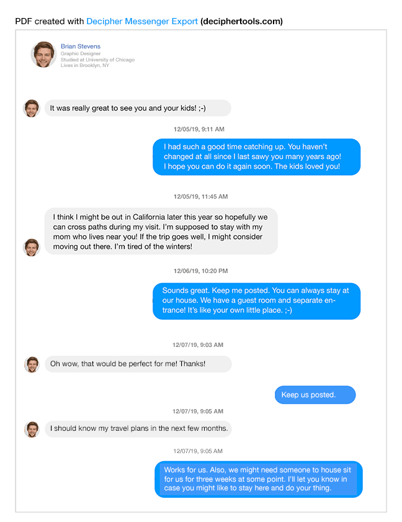Select the 'It was really great to see you' bubble
402x522 pixels.
click(137, 109)
